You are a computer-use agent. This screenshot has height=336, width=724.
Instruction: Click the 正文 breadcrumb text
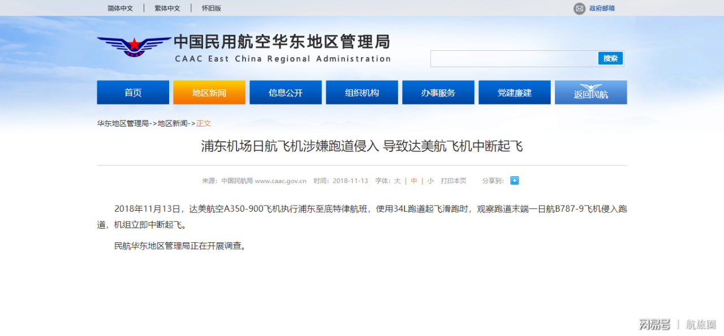pyautogui.click(x=204, y=123)
